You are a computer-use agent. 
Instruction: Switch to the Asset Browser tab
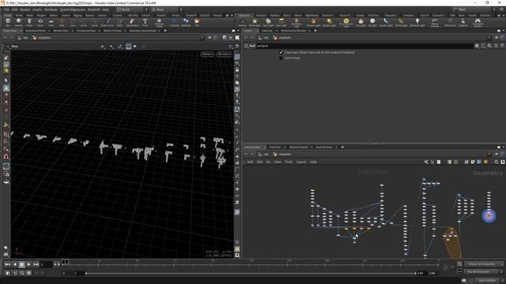point(323,148)
